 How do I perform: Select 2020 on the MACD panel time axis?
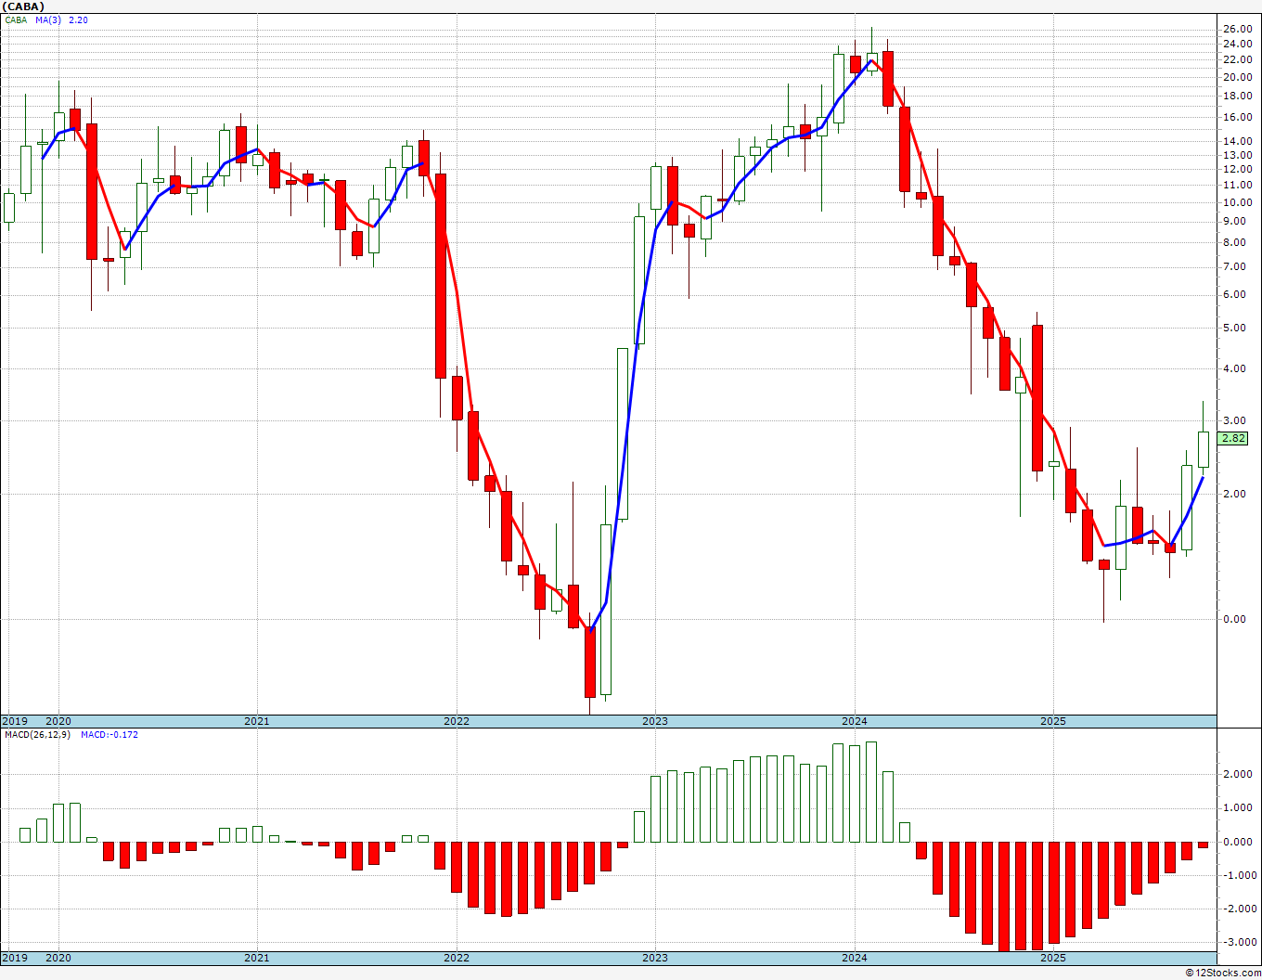click(x=58, y=958)
